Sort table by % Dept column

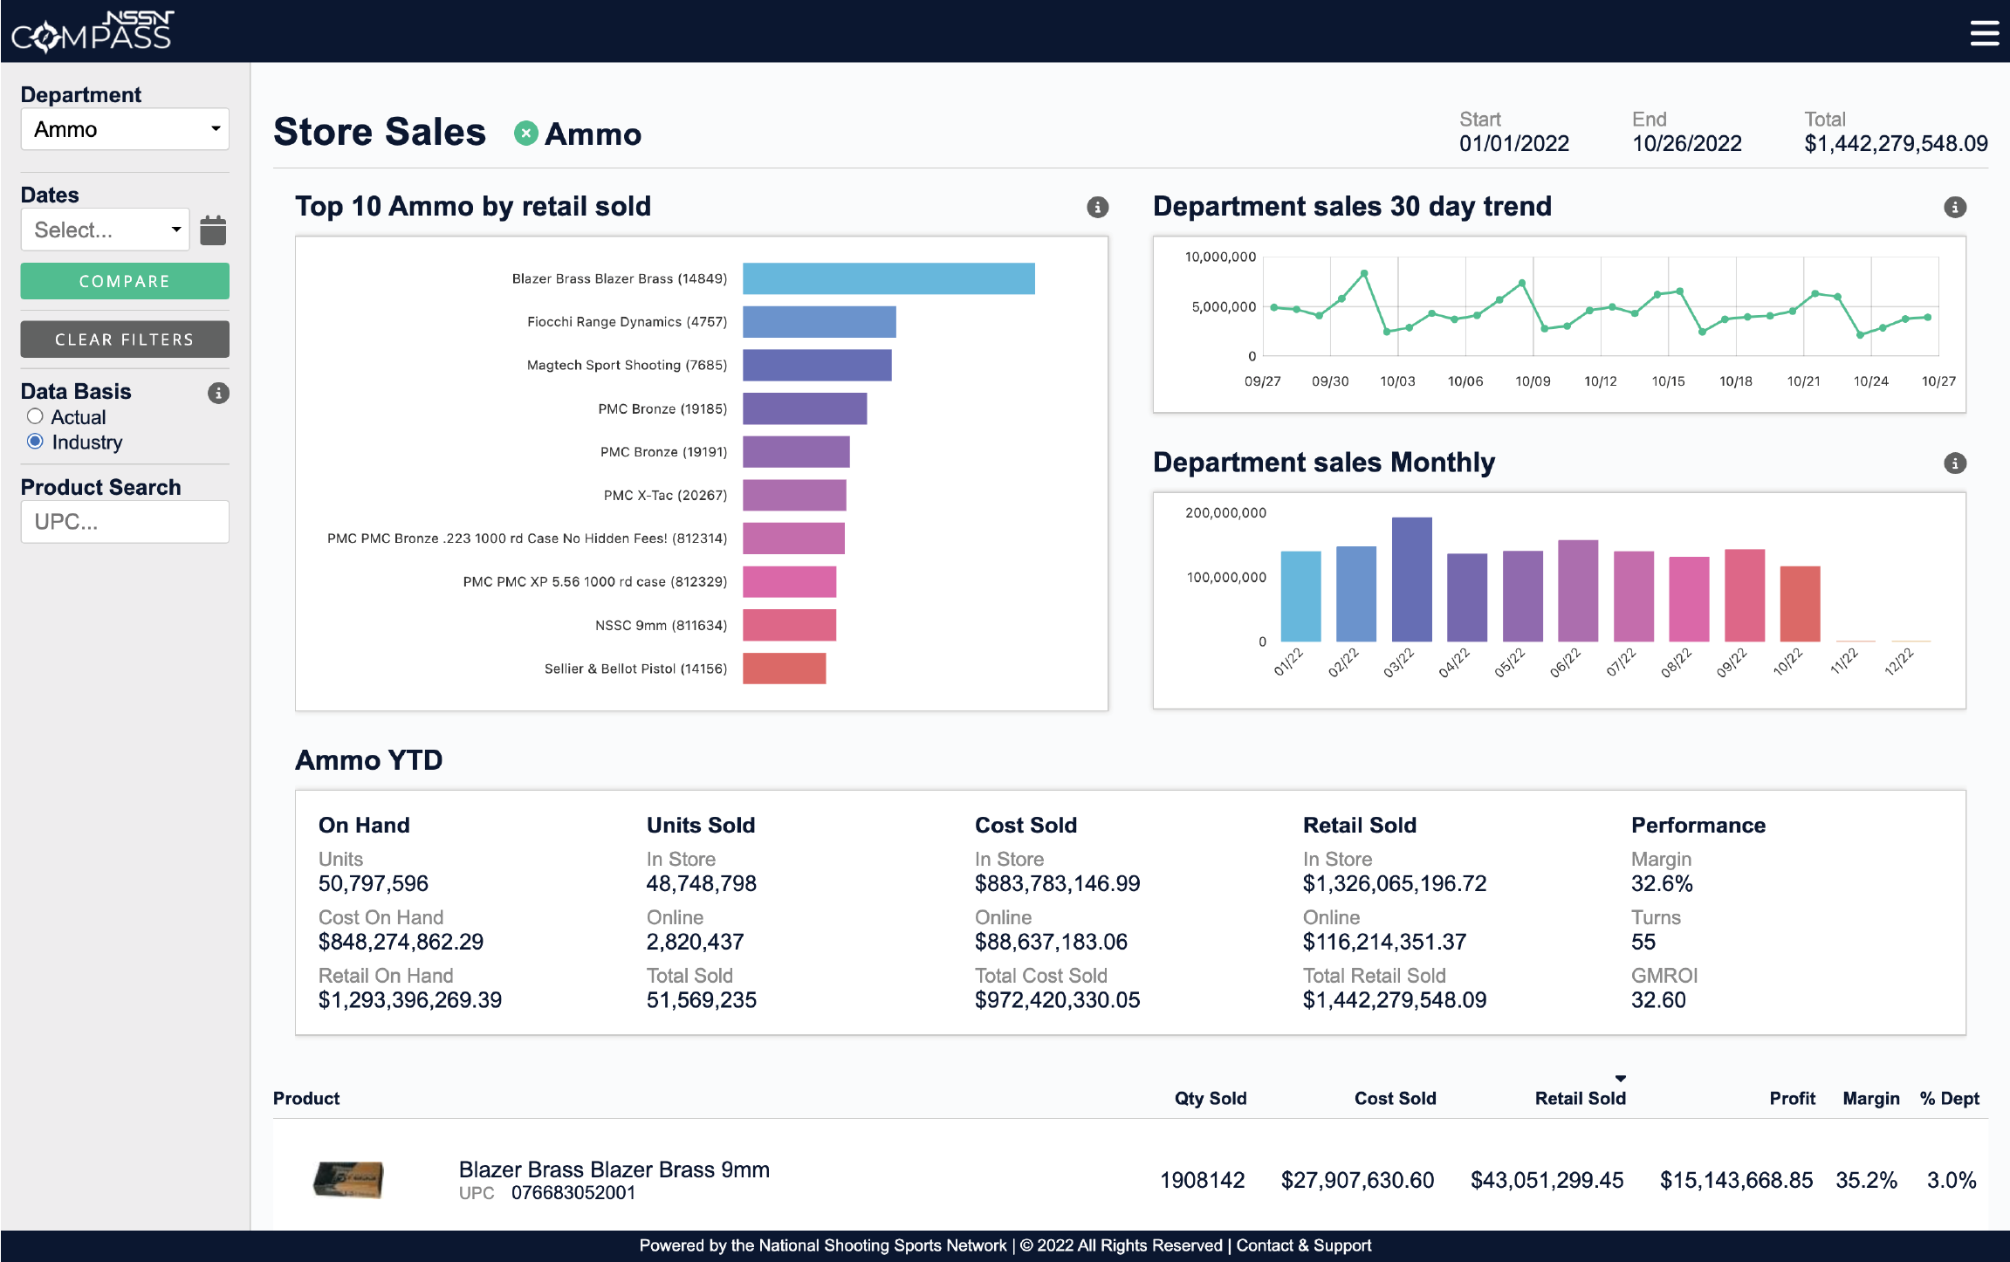tap(1949, 1098)
